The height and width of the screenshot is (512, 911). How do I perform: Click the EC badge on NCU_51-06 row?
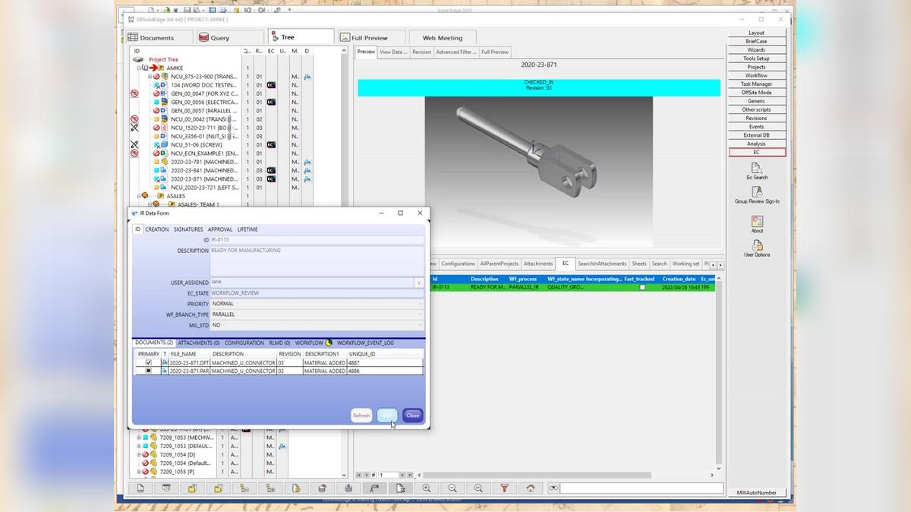click(271, 144)
